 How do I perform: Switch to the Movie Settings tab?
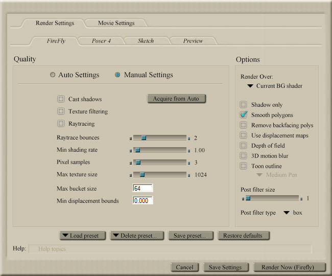pyautogui.click(x=116, y=23)
